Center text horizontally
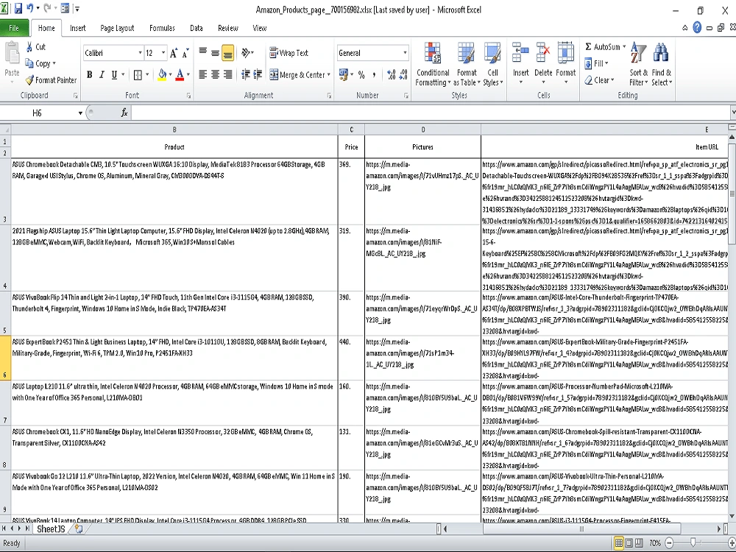Screen dimensions: 736x552 tap(215, 74)
